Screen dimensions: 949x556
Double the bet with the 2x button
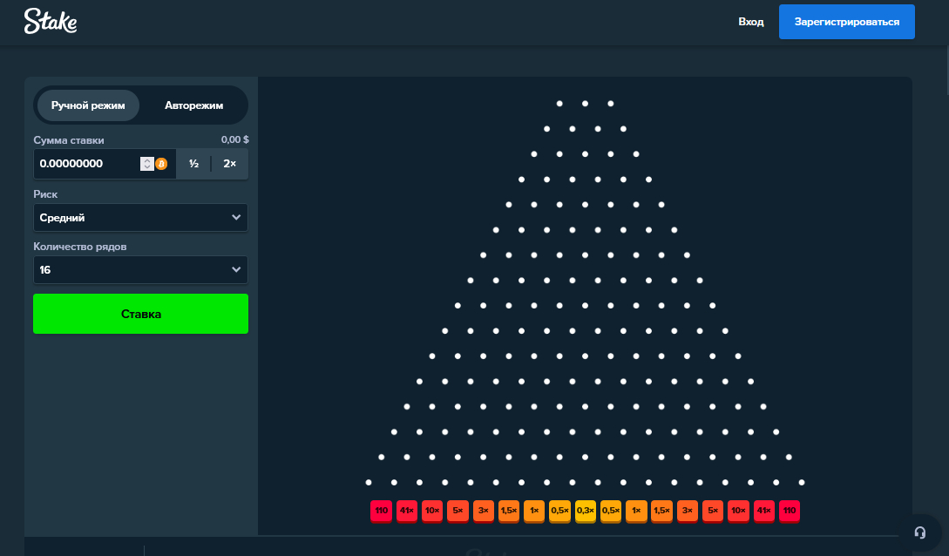point(231,163)
